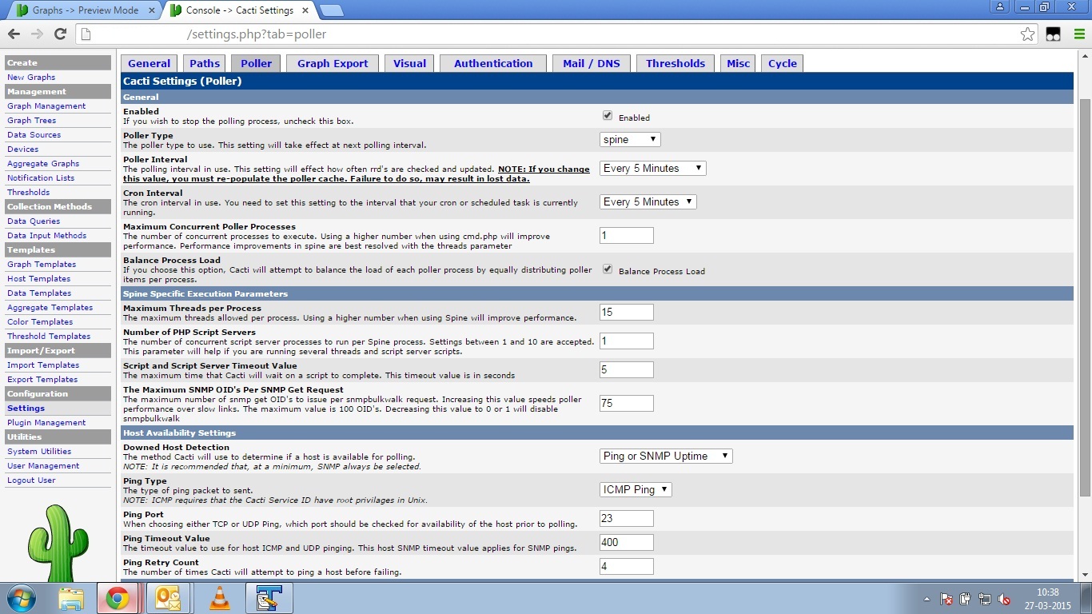The image size is (1092, 614).
Task: Click the Ping Timeout Value field
Action: point(627,543)
